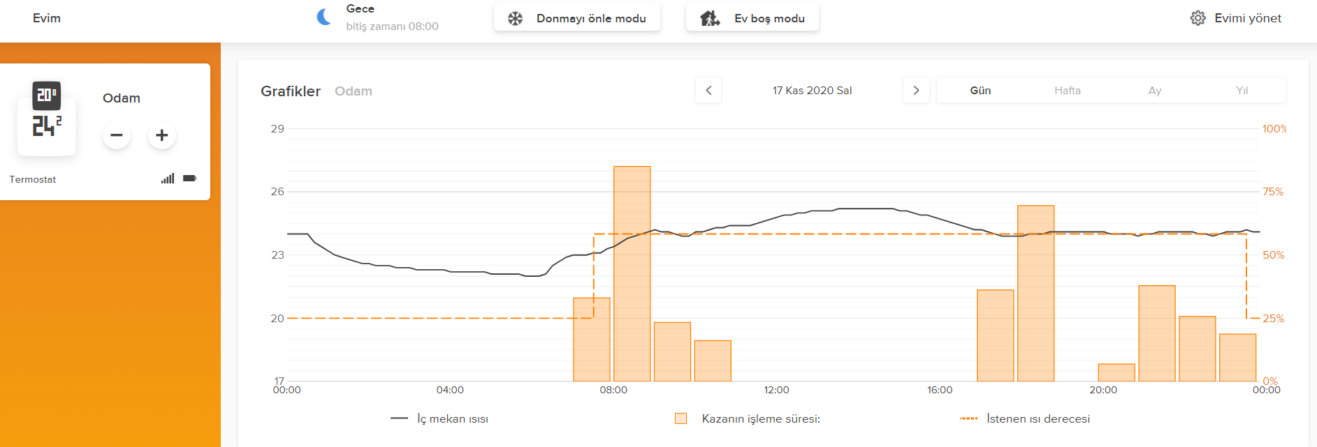Check the thermostat signal strength icon
Image resolution: width=1317 pixels, height=447 pixels.
coord(168,179)
